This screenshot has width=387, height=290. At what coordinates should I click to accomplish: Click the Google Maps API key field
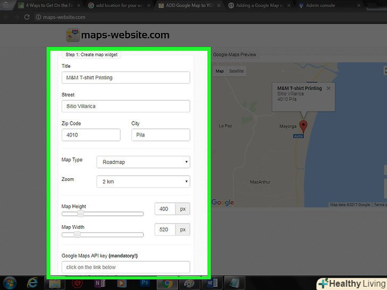coord(126,267)
